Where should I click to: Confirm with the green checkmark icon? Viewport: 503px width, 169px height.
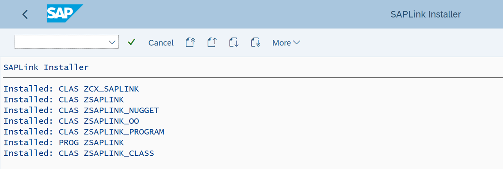pyautogui.click(x=131, y=42)
